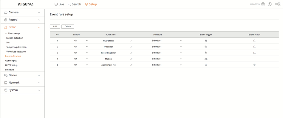
Task: Open Motion detection in the sidebar
Action: [x=15, y=38]
